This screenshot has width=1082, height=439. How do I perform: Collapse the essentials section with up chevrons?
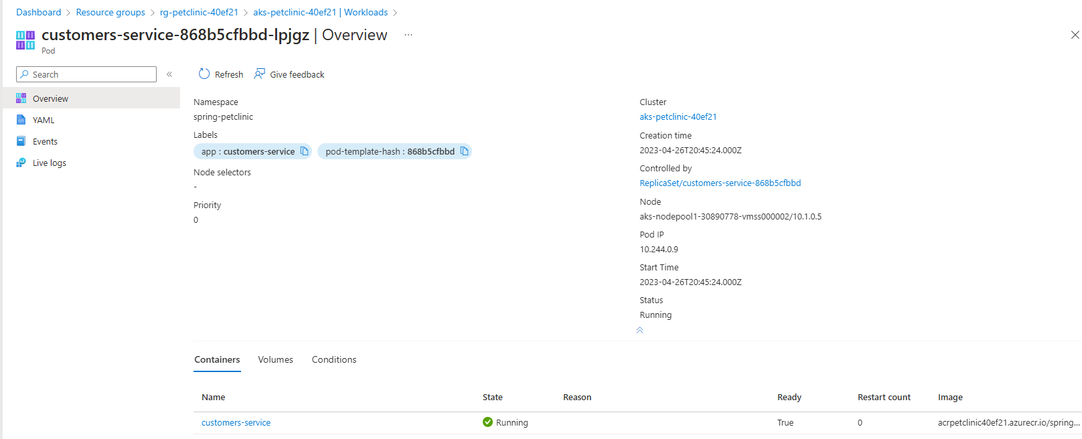[x=639, y=330]
